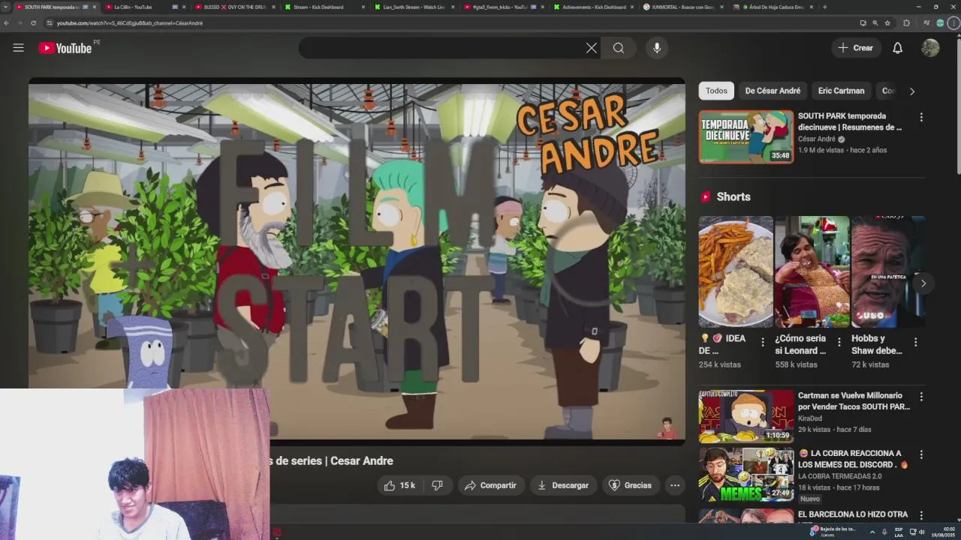The height and width of the screenshot is (540, 961).
Task: Click the César André channel name
Action: pos(816,139)
